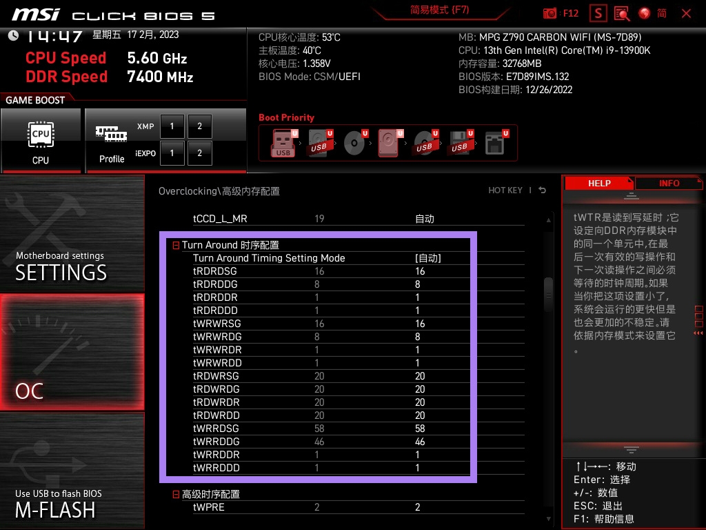Click the settings list scrollbar thumb
706x530 pixels.
(548, 295)
